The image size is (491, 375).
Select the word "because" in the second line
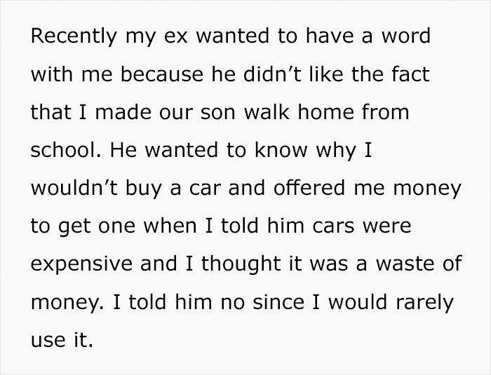click(162, 74)
